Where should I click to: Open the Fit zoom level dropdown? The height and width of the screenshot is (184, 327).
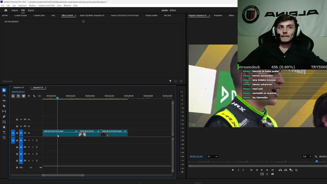[212, 156]
